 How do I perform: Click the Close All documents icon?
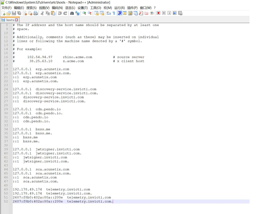point(30,13)
